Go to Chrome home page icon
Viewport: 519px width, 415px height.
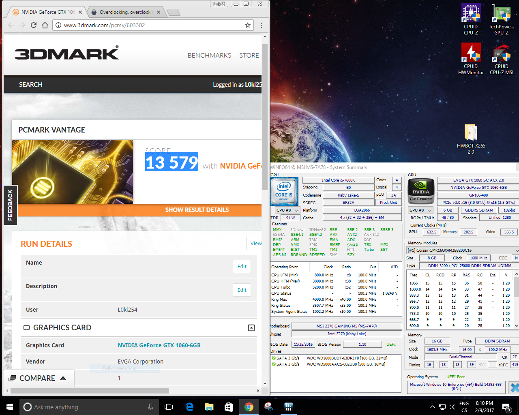coord(45,25)
